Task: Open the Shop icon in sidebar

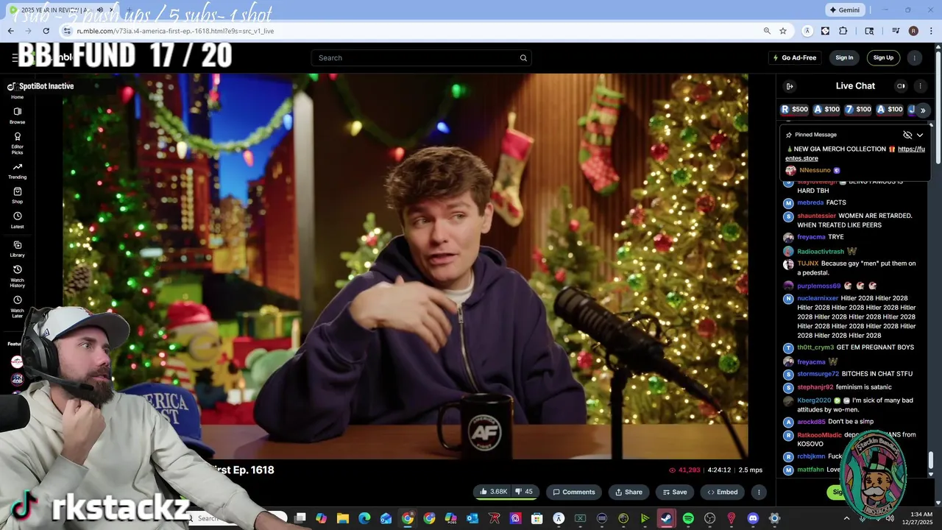Action: click(x=17, y=195)
